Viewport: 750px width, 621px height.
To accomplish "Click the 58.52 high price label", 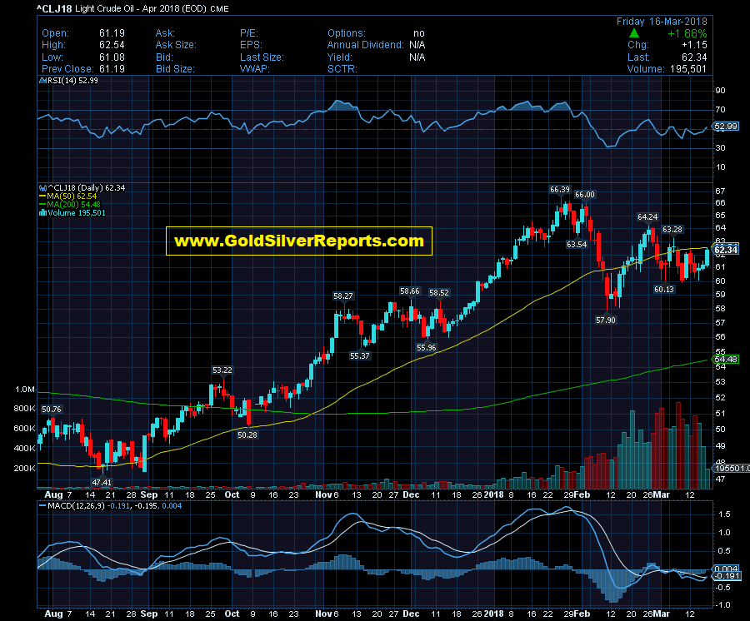I will [x=439, y=292].
